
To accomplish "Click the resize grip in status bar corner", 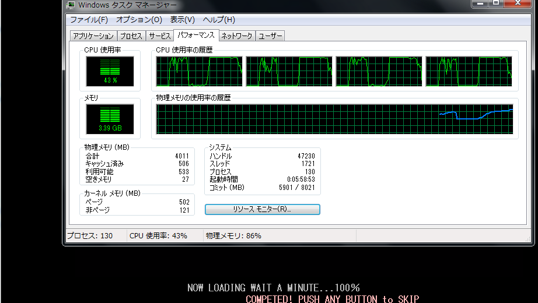I will 528,239.
